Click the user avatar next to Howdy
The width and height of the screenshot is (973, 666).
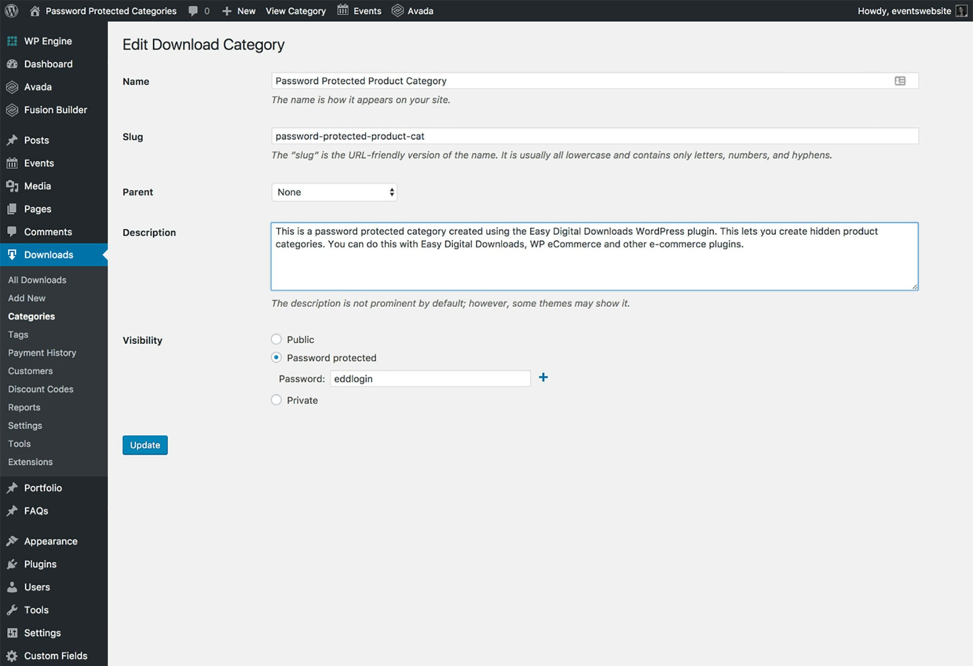962,11
